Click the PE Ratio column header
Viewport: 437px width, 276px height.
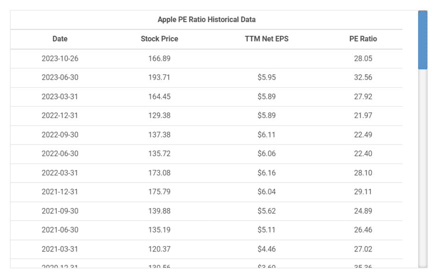pos(363,39)
